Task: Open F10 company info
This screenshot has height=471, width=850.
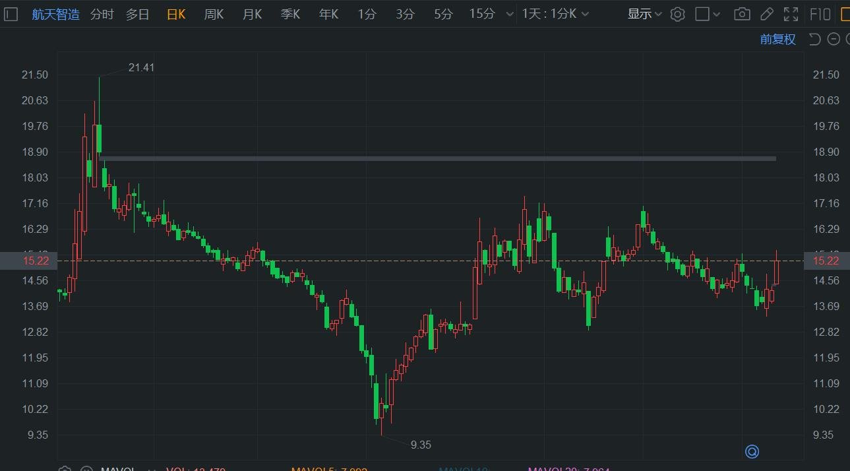Action: [x=820, y=14]
